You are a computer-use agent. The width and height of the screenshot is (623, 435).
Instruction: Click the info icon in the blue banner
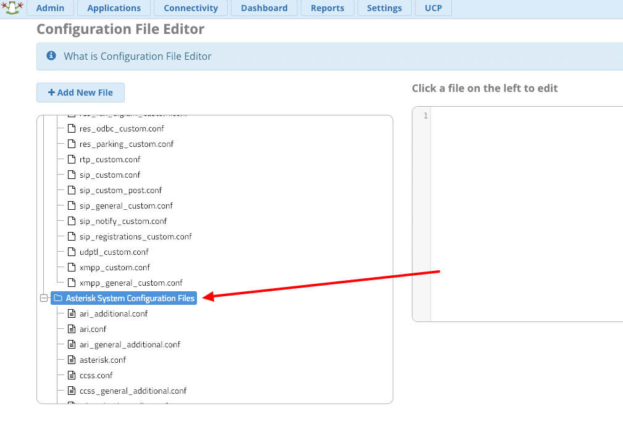(x=51, y=56)
